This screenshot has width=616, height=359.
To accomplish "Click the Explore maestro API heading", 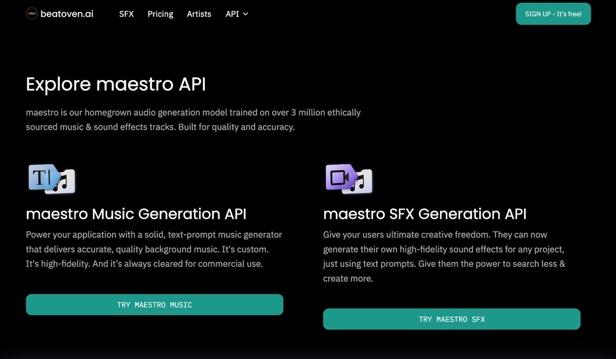I will click(x=116, y=84).
